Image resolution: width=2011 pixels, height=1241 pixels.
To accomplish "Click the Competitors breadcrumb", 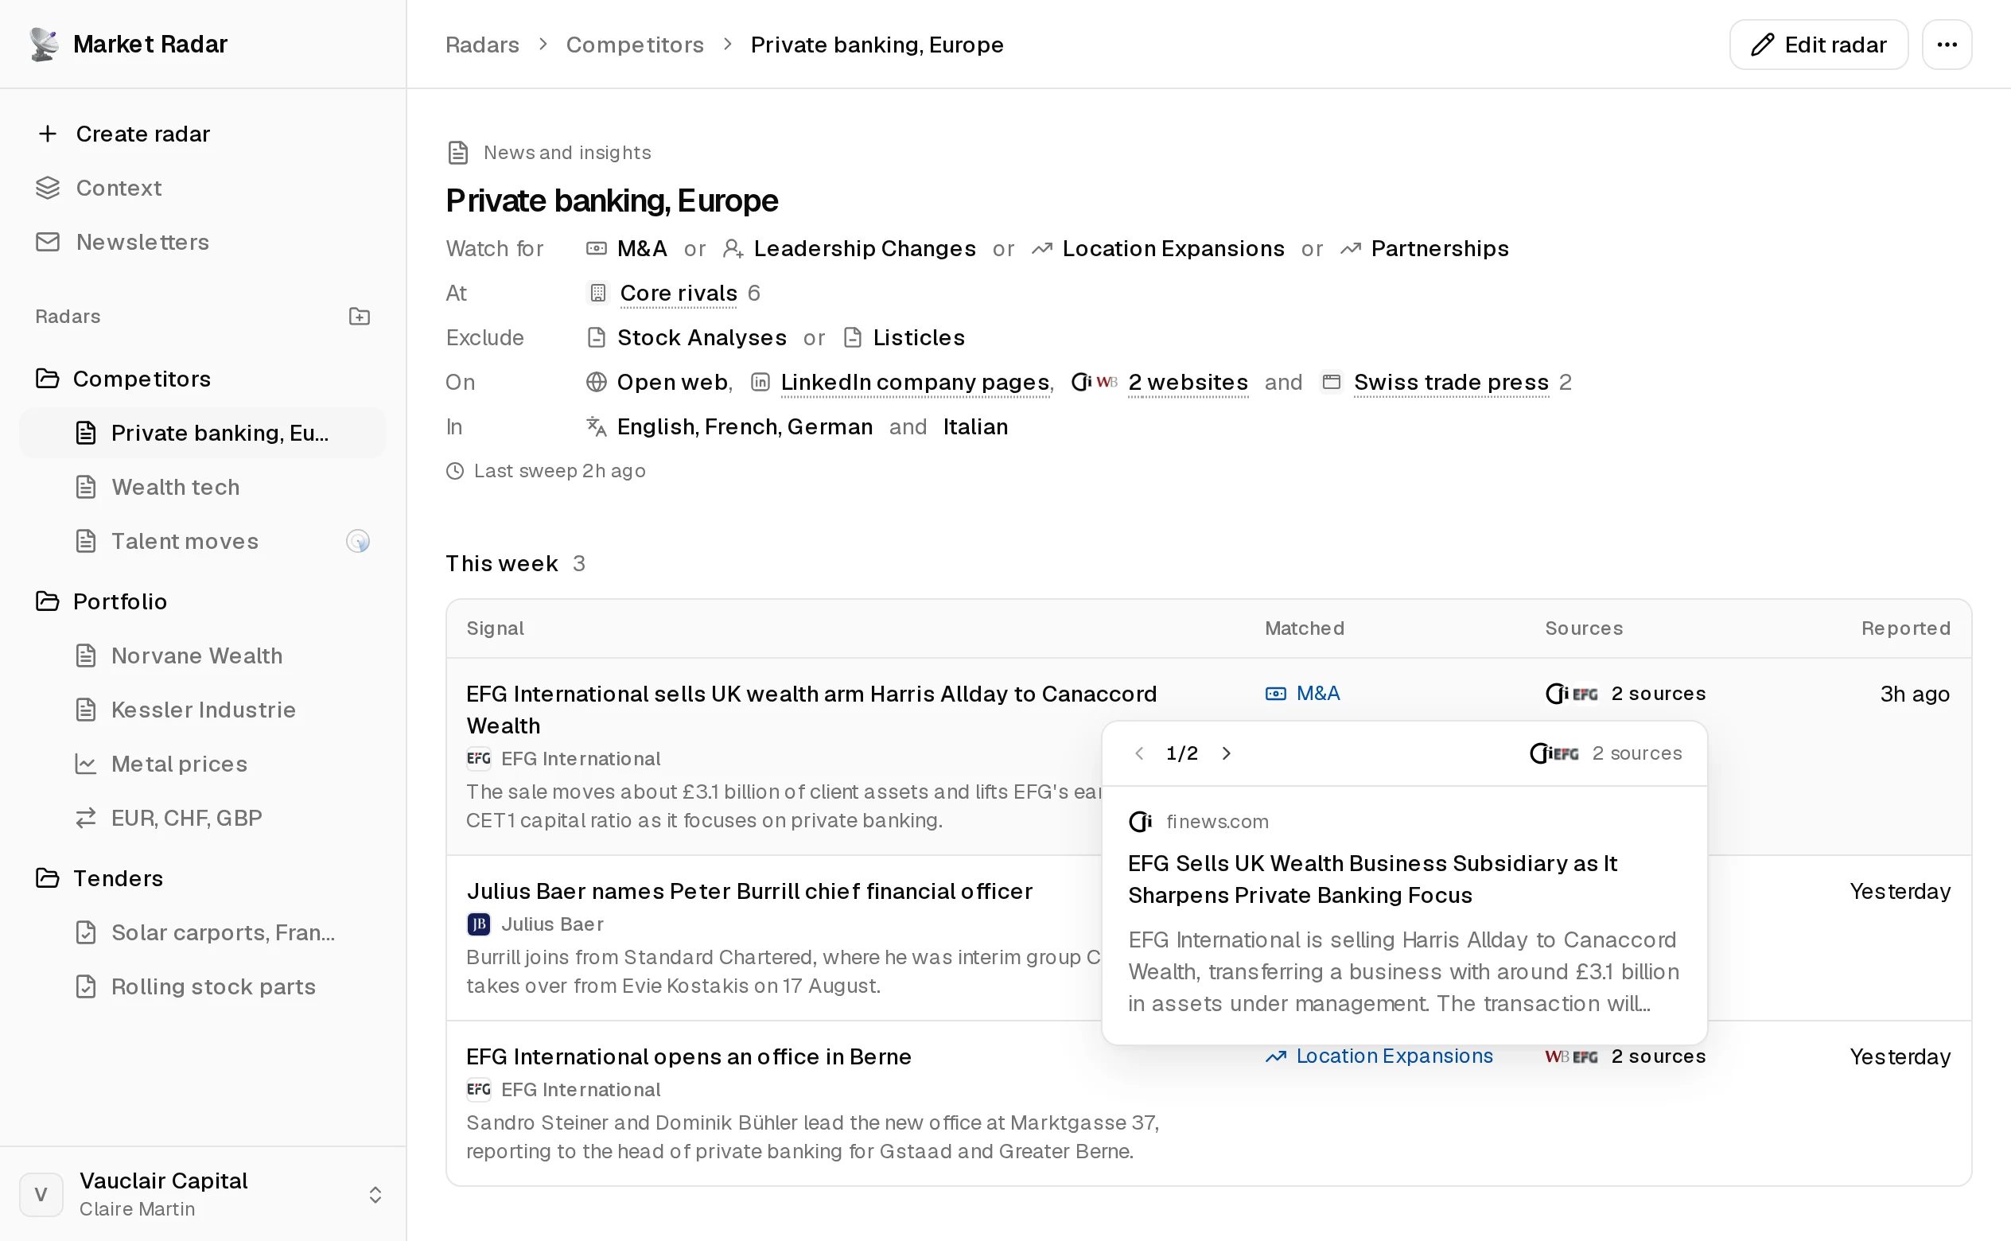I will tap(635, 45).
